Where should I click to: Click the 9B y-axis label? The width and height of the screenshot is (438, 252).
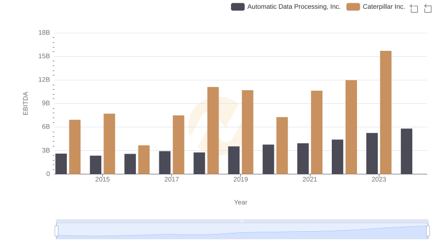tap(46, 103)
